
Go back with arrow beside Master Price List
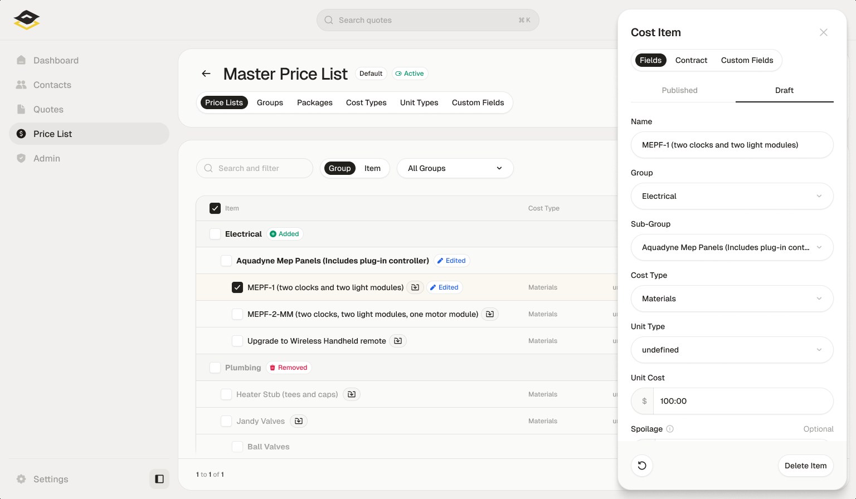coord(206,74)
